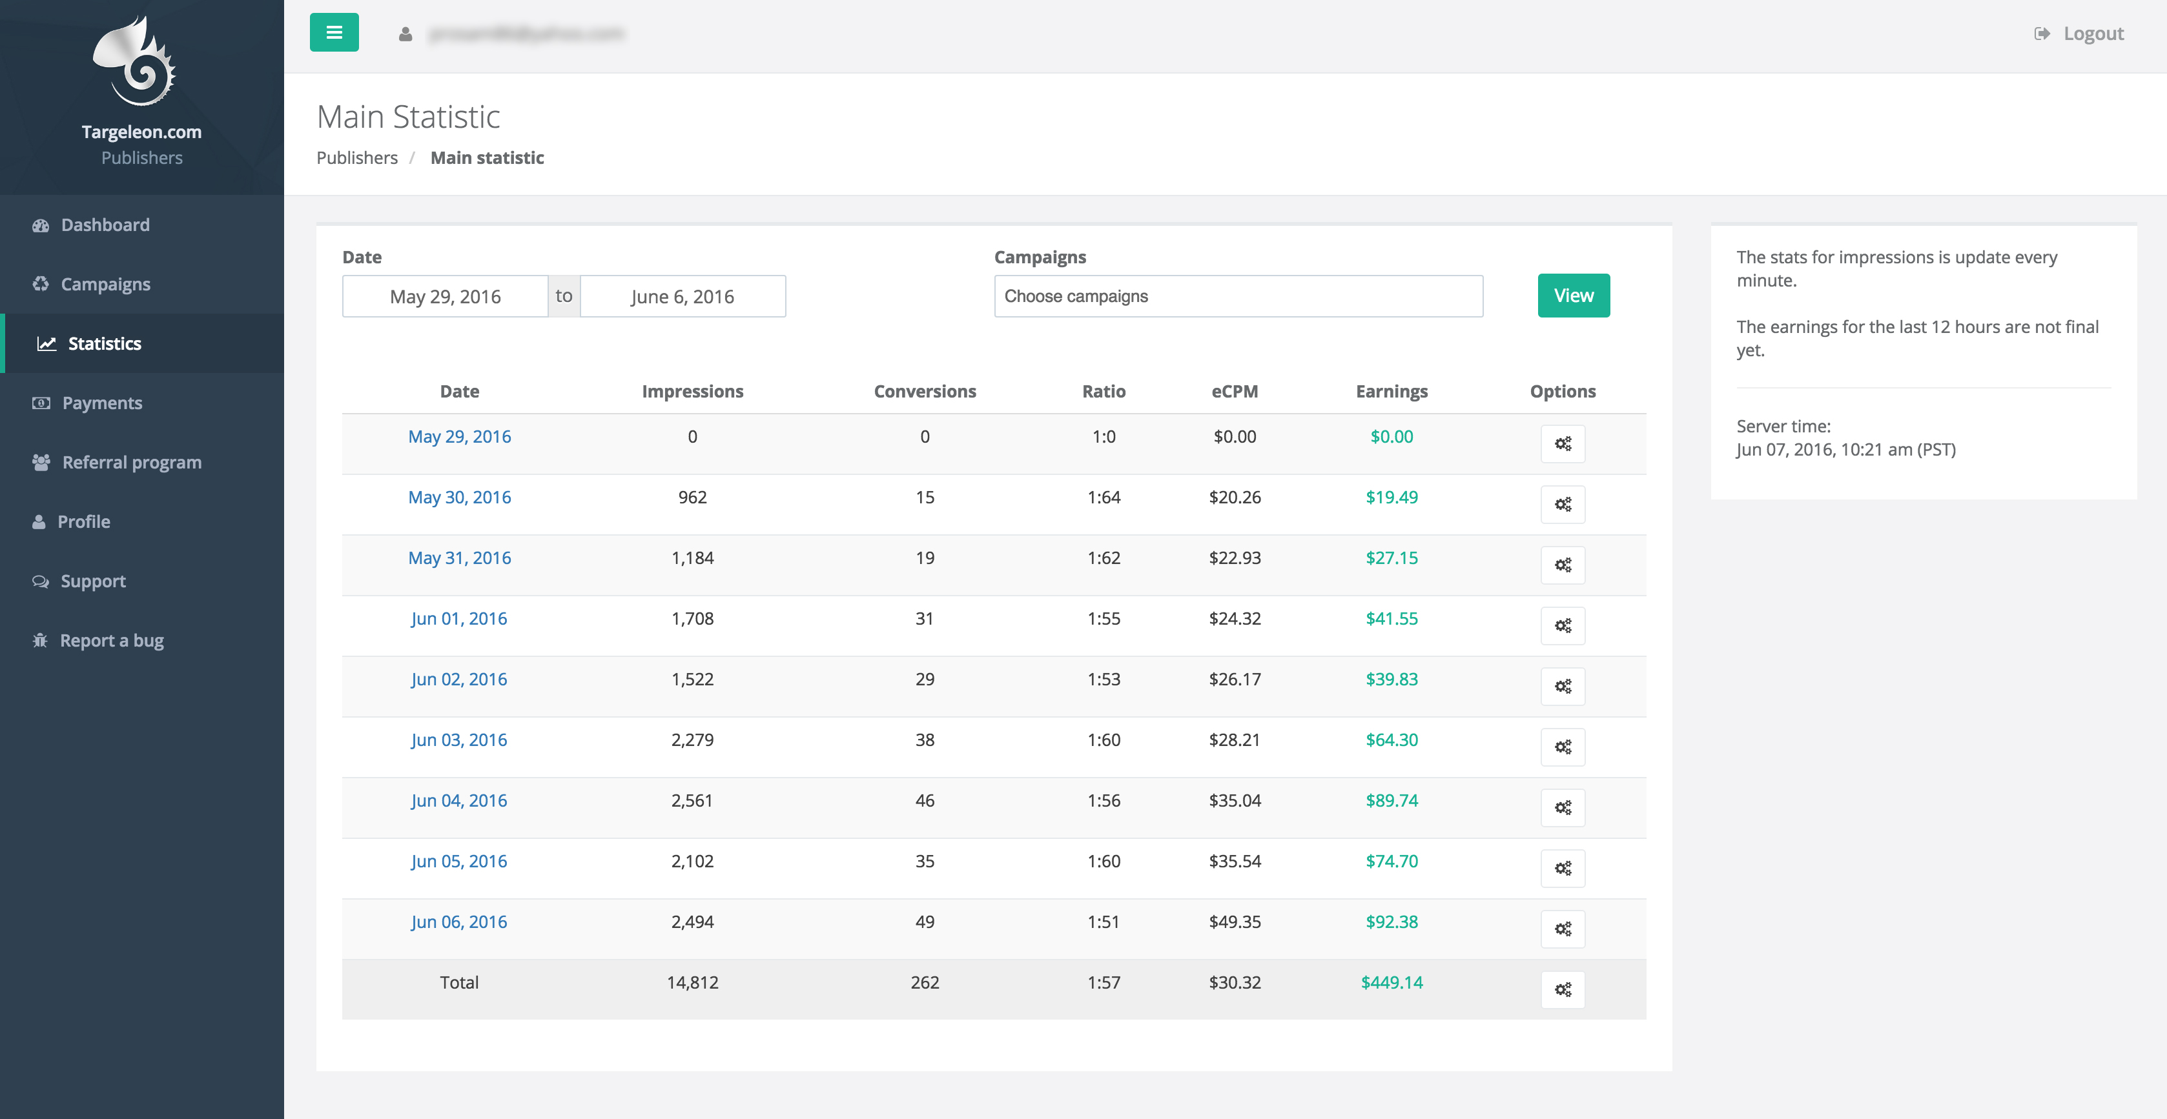Open gear options for Jun 03, 2016 row

tap(1562, 747)
